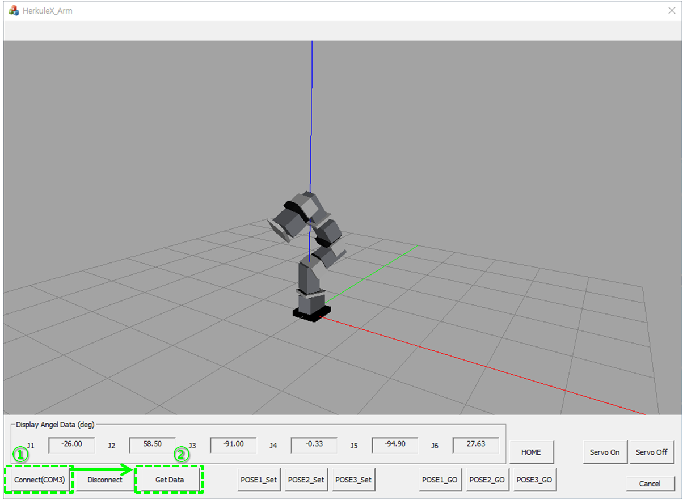Click the HerkuleX_Arm app icon in title bar
The height and width of the screenshot is (500, 683).
(x=13, y=10)
